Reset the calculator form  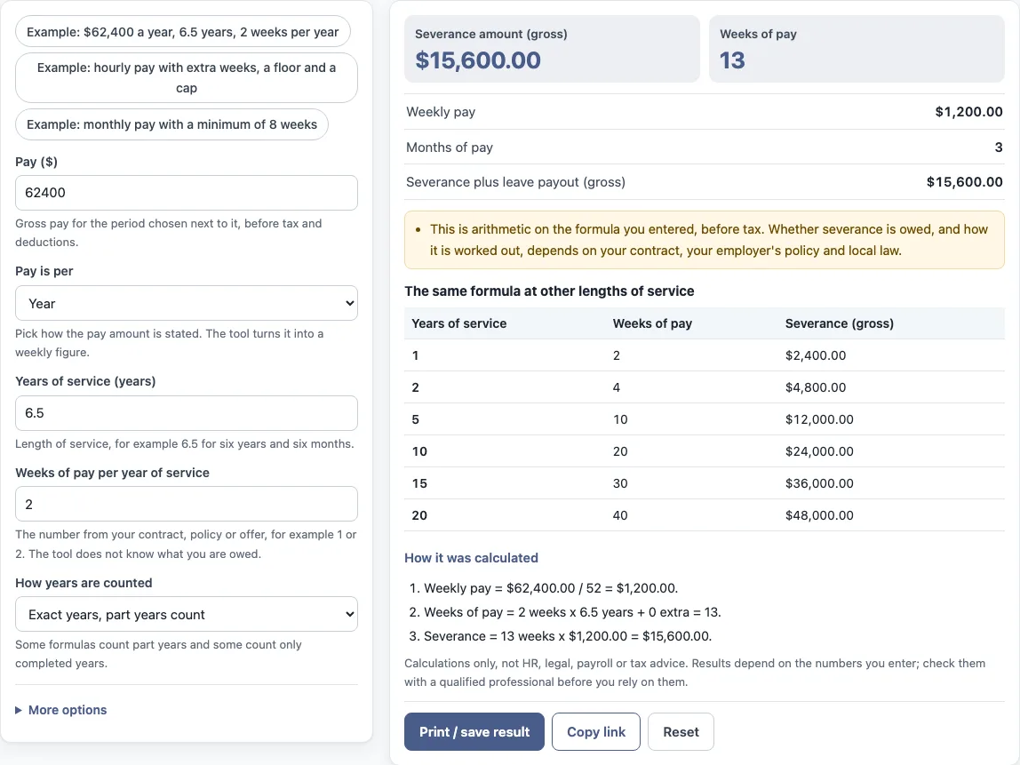coord(681,732)
